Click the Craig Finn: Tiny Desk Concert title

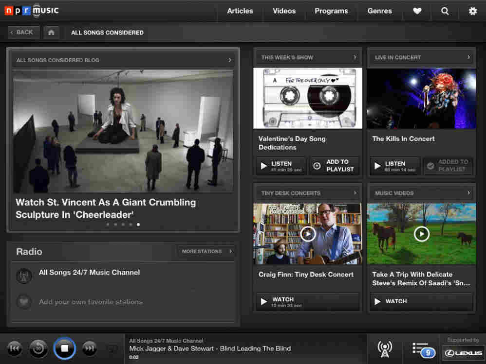pyautogui.click(x=306, y=275)
